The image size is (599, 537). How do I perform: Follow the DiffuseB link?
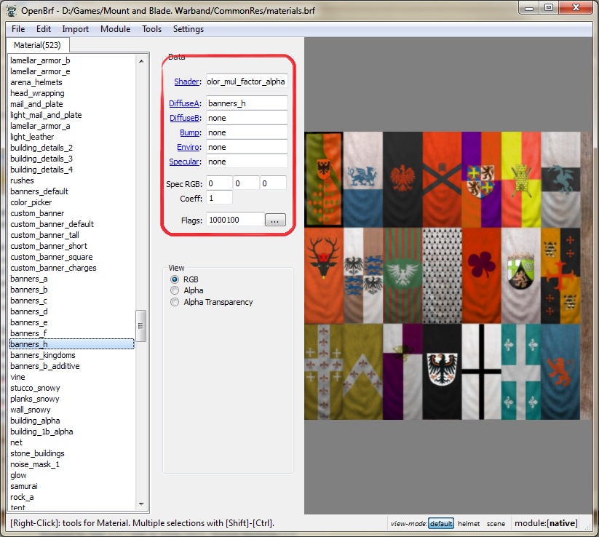coord(184,118)
